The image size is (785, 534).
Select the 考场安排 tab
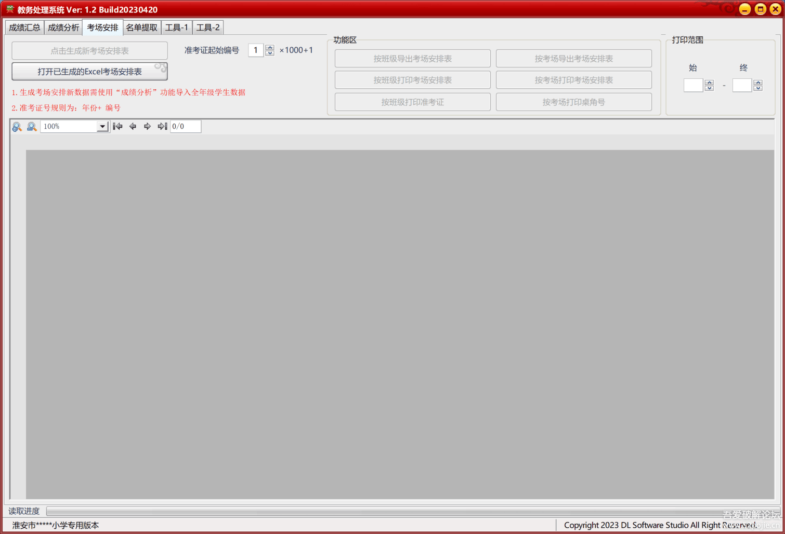click(x=102, y=27)
